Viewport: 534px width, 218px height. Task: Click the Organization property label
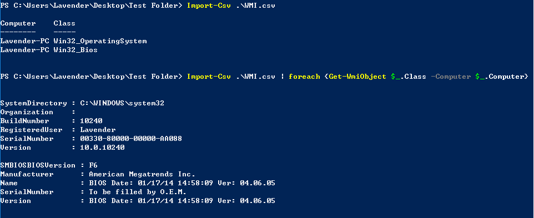pyautogui.click(x=27, y=112)
